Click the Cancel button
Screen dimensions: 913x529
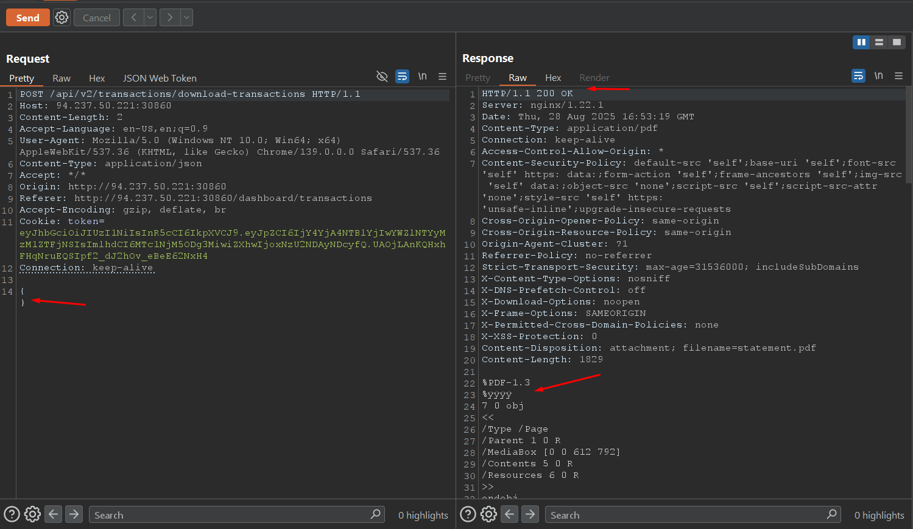[x=97, y=18]
